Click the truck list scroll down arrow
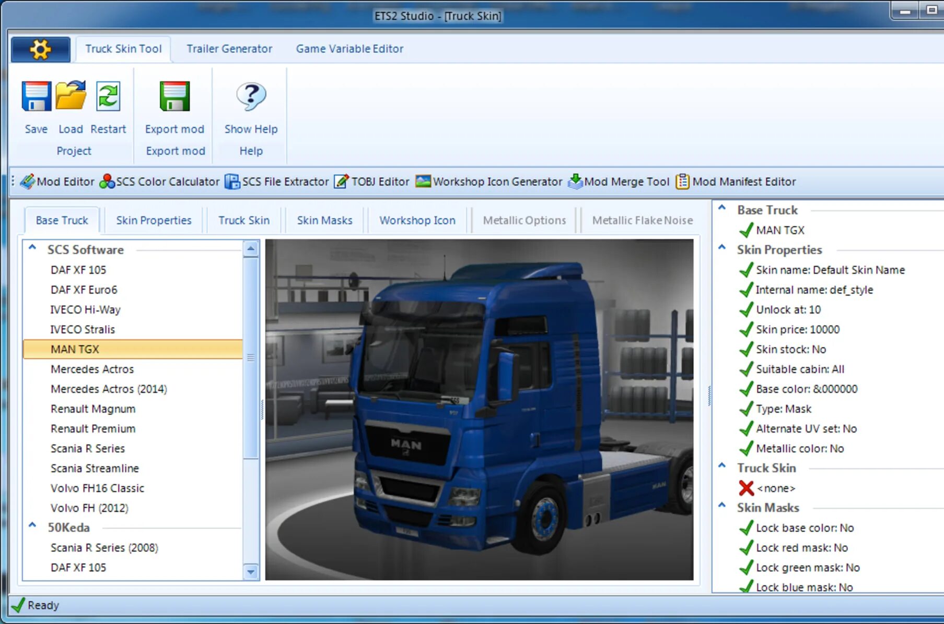This screenshot has width=944, height=624. pos(251,571)
